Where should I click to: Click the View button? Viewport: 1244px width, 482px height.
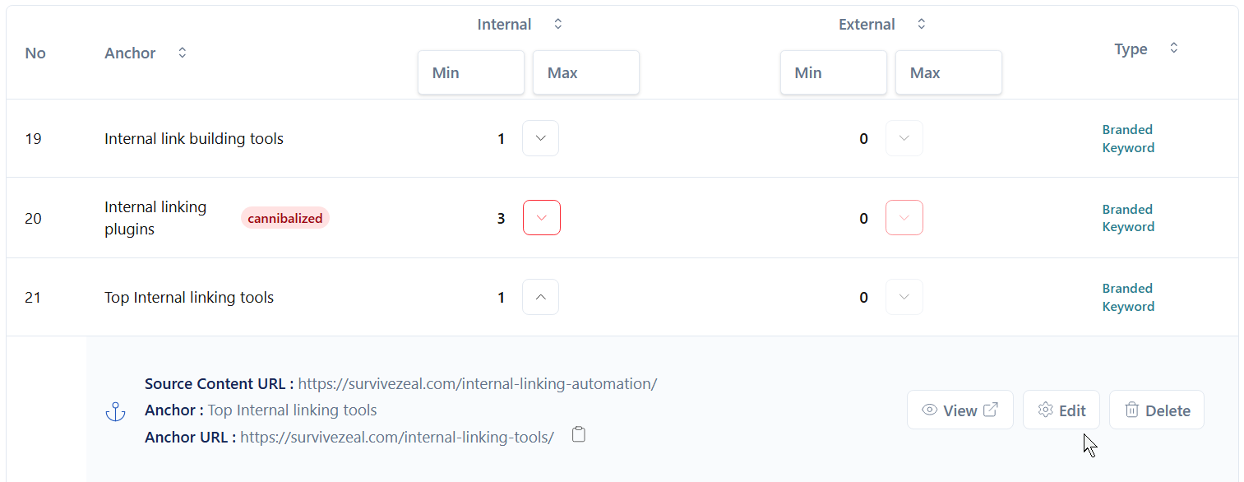coord(960,410)
